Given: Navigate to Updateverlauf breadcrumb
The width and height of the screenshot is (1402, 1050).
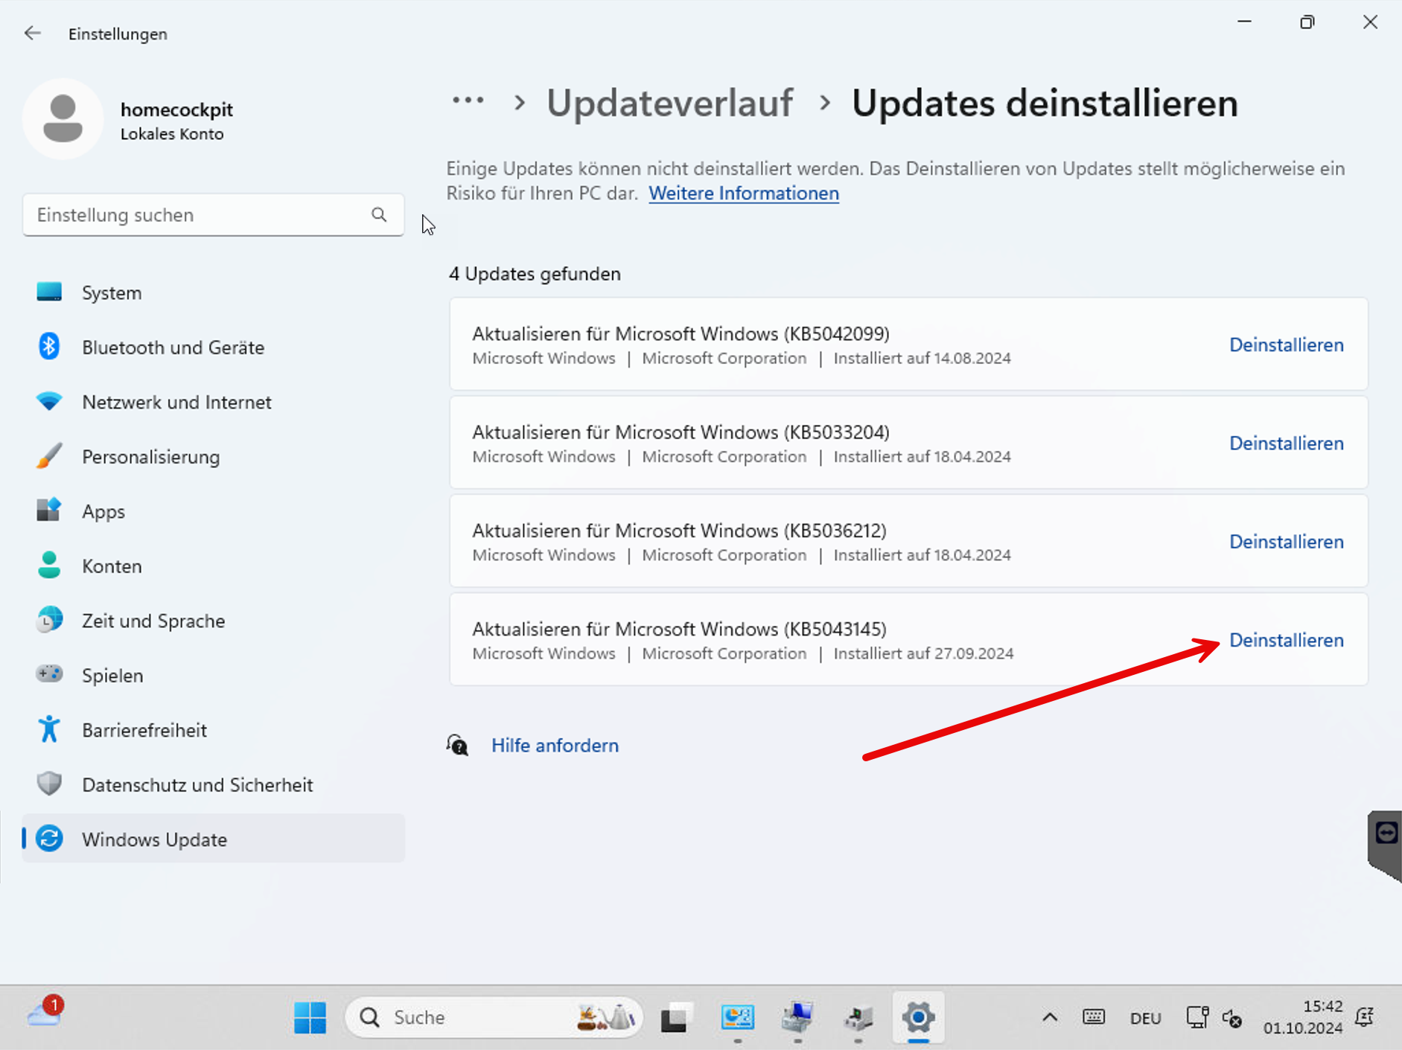Looking at the screenshot, I should tap(669, 103).
